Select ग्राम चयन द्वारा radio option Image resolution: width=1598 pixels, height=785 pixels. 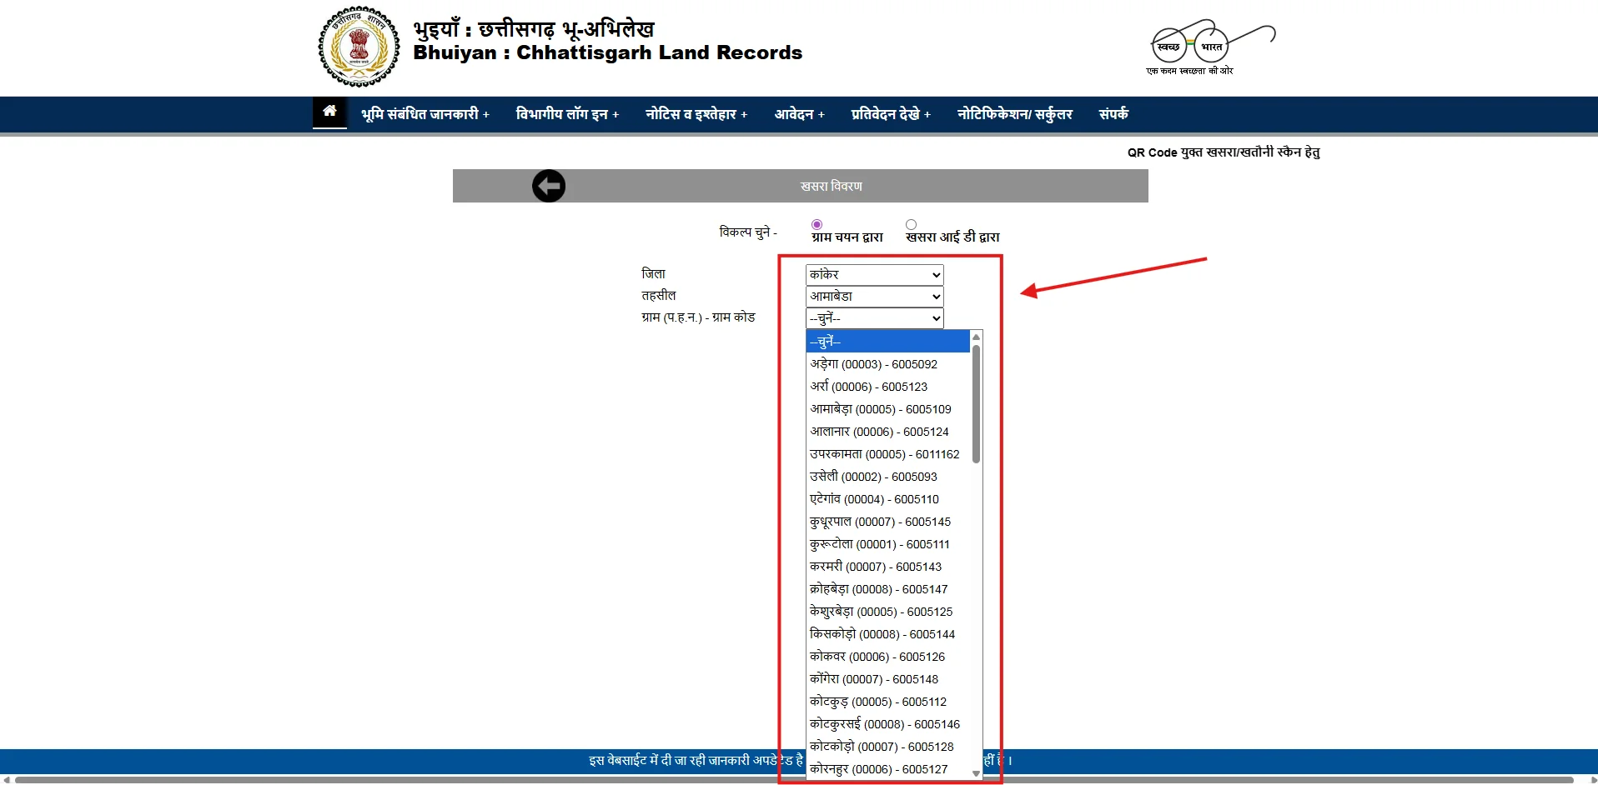click(817, 223)
